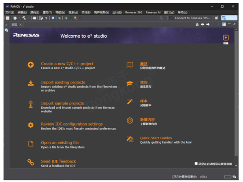Click the Quick Start Guides wand icon
The image size is (243, 182).
click(130, 139)
